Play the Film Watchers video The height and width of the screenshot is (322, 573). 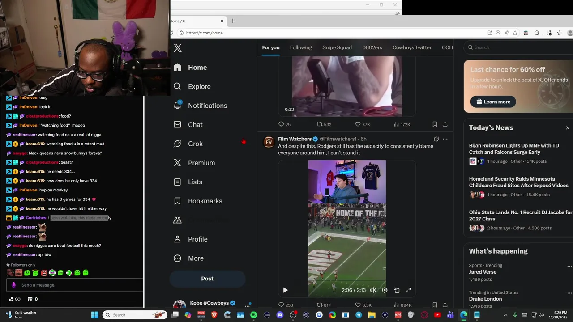[285, 290]
